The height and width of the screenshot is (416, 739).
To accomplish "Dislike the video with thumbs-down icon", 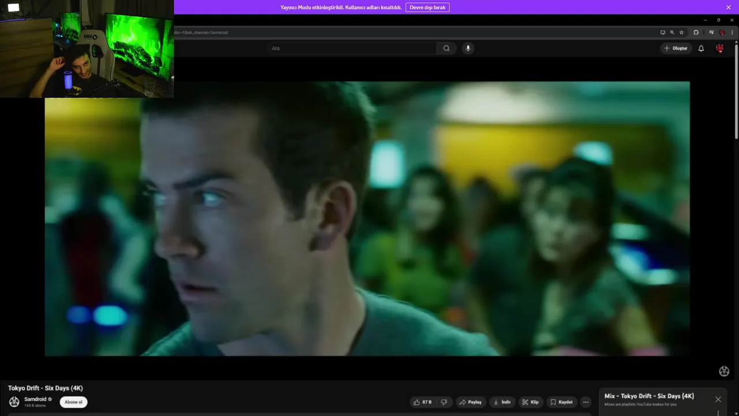I will coord(444,402).
